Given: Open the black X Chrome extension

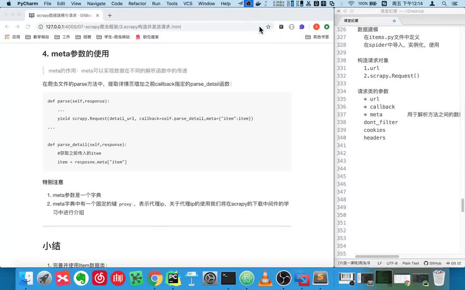Looking at the screenshot, I should [x=281, y=27].
